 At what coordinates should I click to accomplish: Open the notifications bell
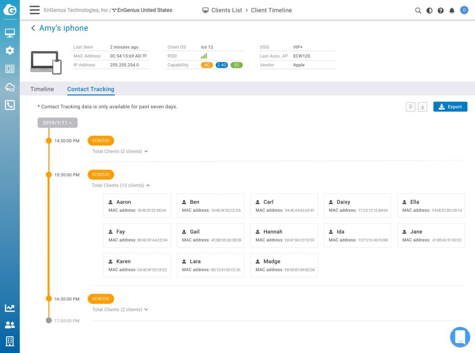click(x=452, y=11)
